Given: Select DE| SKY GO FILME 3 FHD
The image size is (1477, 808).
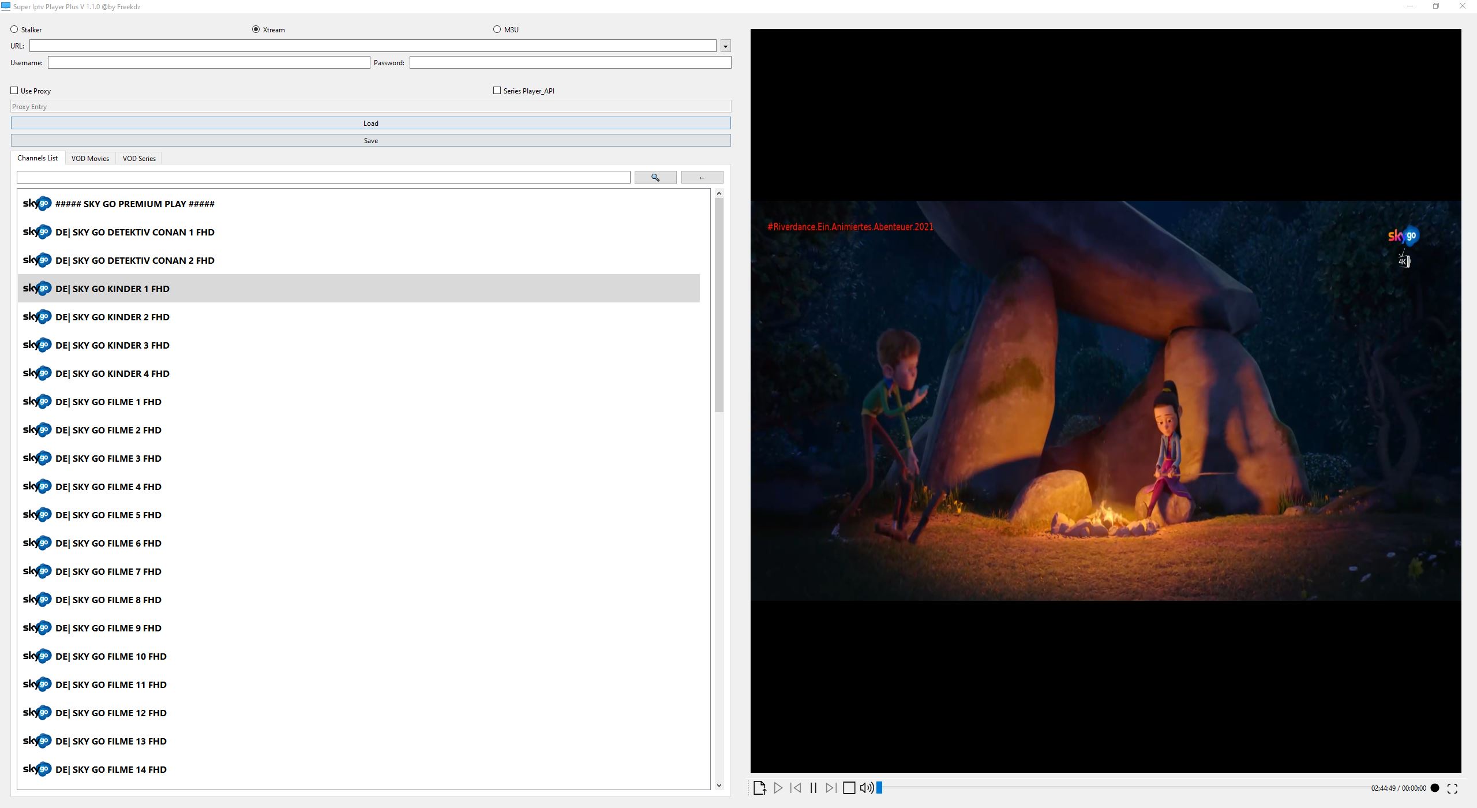Looking at the screenshot, I should (x=358, y=458).
